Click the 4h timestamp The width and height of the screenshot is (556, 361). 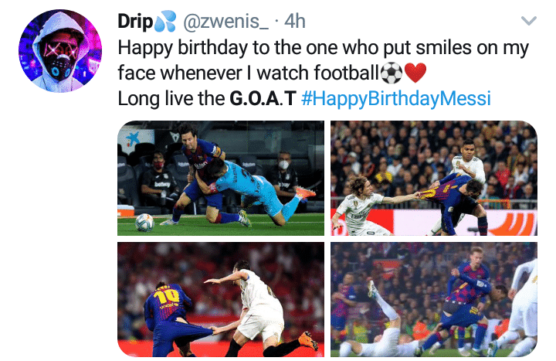[295, 22]
